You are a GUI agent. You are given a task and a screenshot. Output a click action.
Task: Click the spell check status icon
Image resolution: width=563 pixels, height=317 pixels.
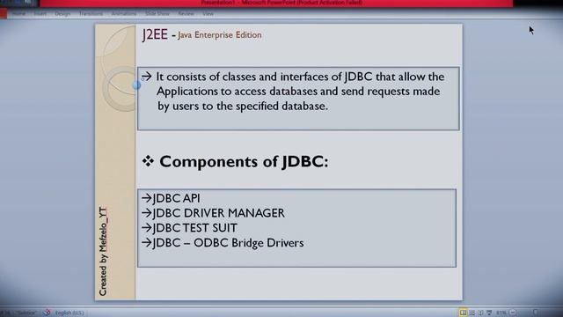[47, 313]
